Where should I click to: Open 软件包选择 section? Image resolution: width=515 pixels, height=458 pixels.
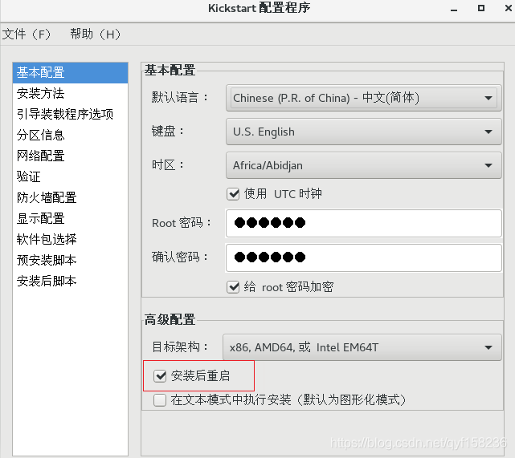[x=70, y=239]
